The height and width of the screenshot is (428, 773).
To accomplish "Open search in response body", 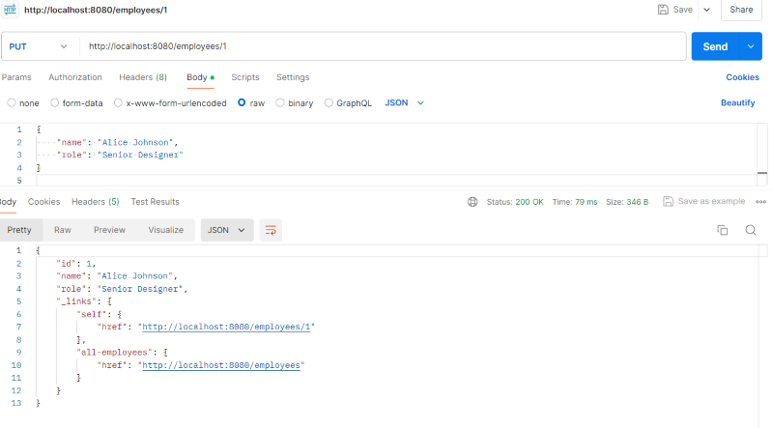I will [x=751, y=230].
